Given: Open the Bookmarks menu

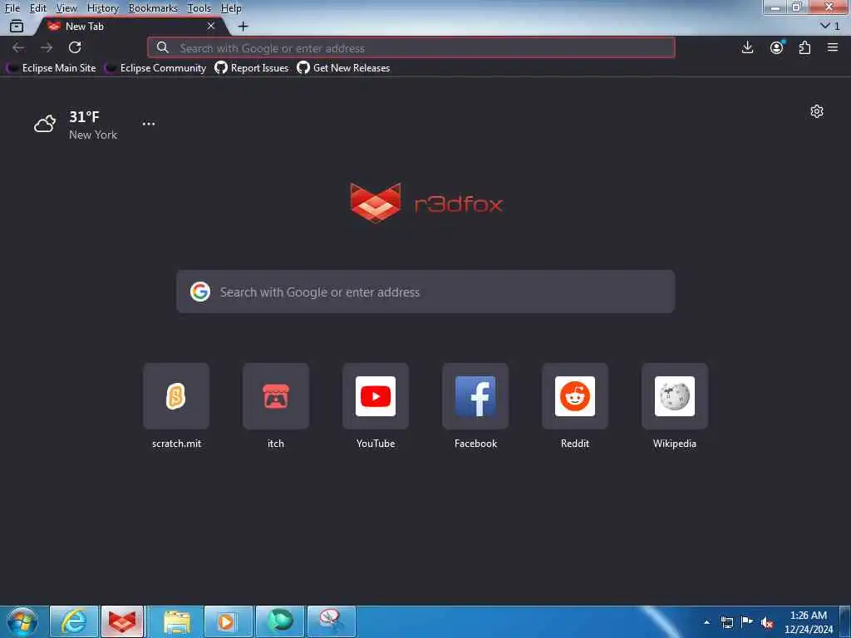Looking at the screenshot, I should [x=153, y=8].
